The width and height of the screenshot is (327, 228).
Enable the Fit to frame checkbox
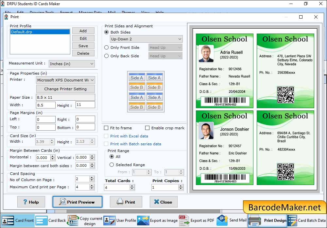pos(106,128)
